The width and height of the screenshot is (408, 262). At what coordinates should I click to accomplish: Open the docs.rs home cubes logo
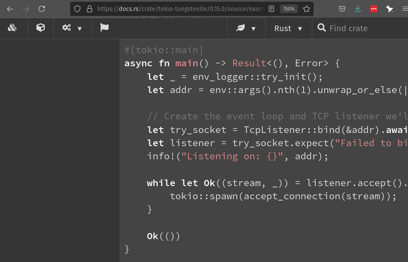pyautogui.click(x=12, y=28)
